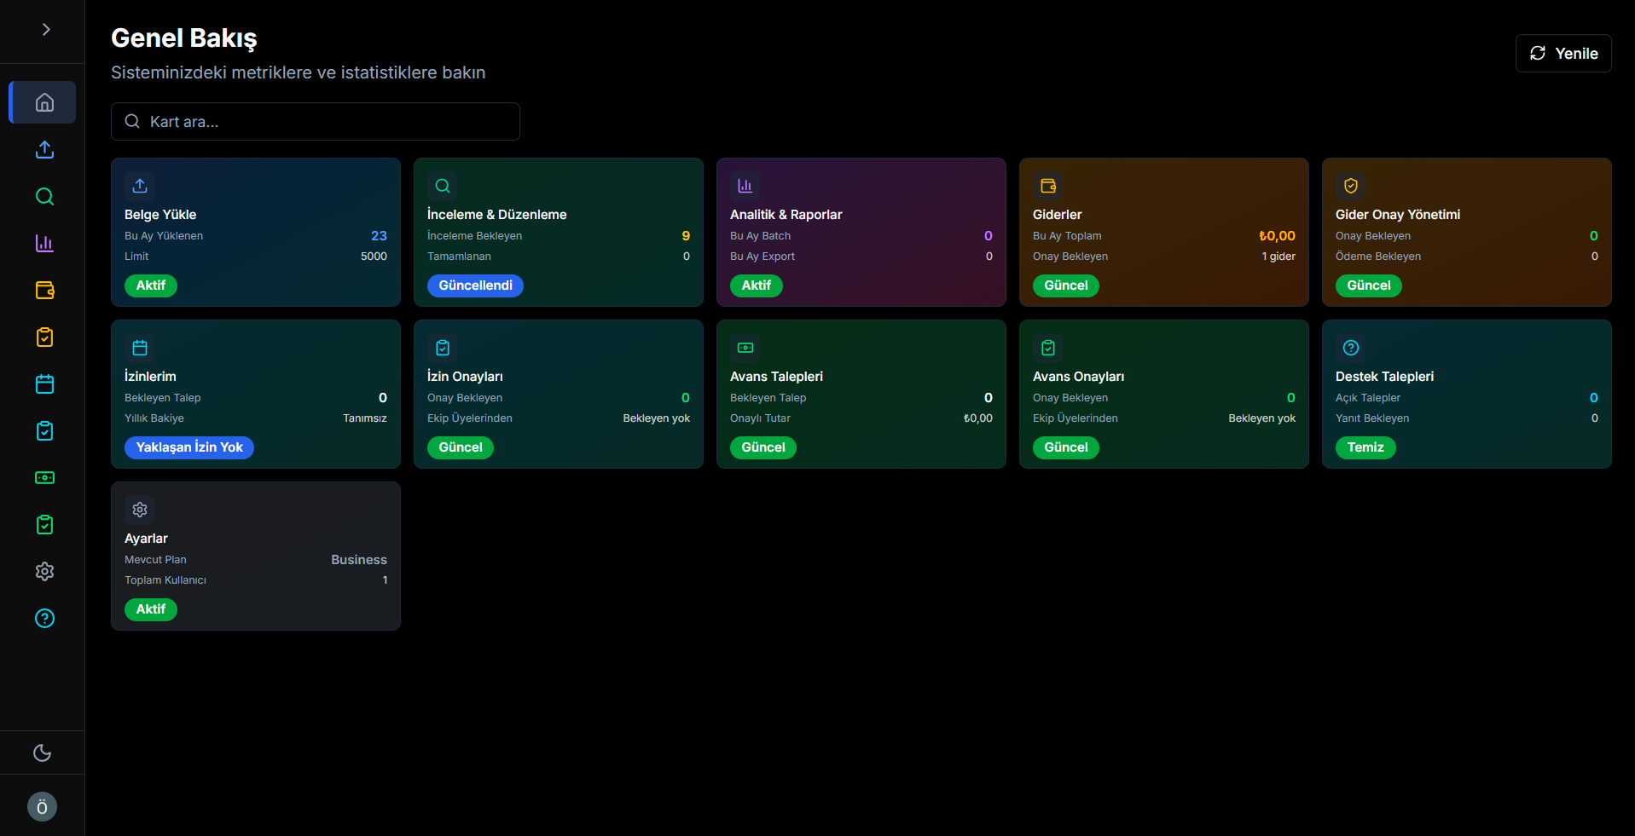Open the user avatar Ö menu

point(42,806)
